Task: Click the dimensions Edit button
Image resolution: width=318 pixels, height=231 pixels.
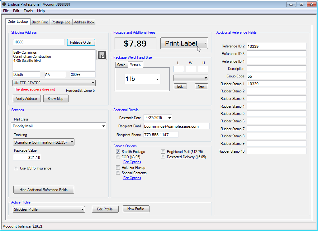Action: (180, 86)
